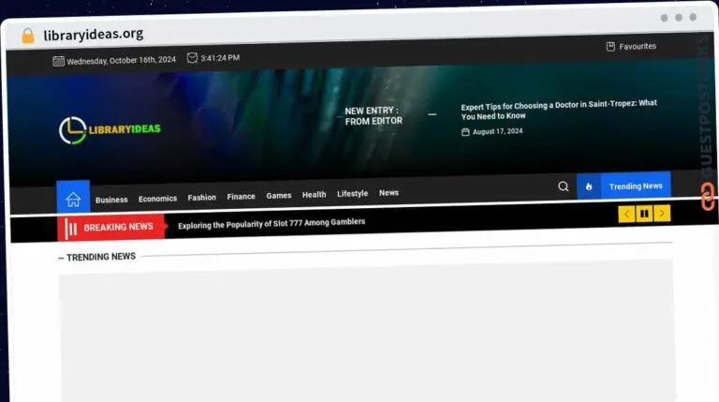719x402 pixels.
Task: Click the LibraryIdeas logo
Action: [110, 130]
